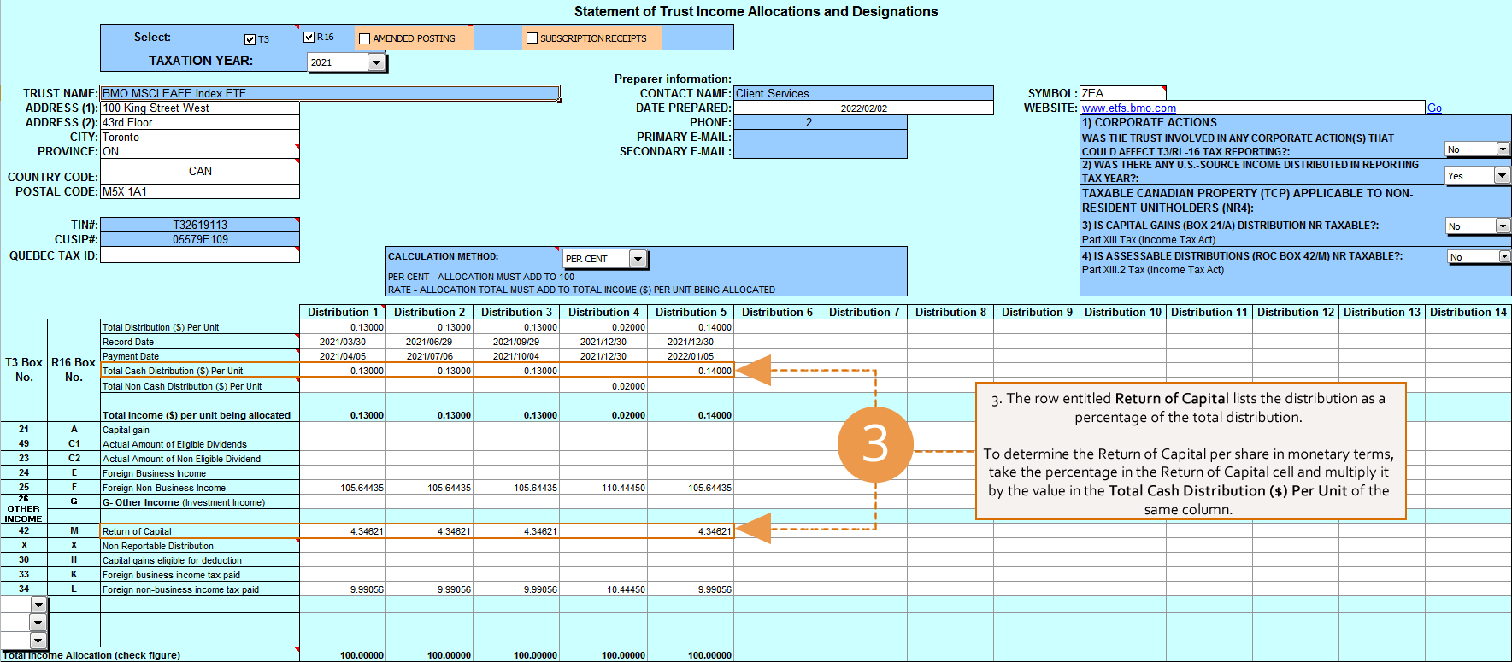Open the Taxation Year 2021 dropdown

(376, 62)
